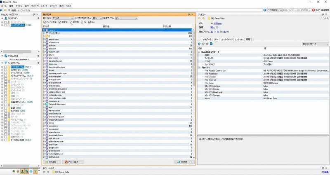Check the 添付ファイル filter checkbox

[x=6, y=70]
